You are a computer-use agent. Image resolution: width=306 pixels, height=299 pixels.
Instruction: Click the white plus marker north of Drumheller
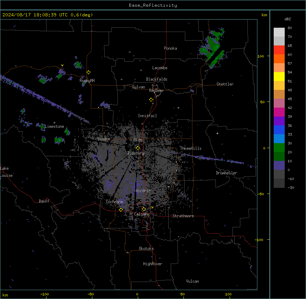point(217,133)
